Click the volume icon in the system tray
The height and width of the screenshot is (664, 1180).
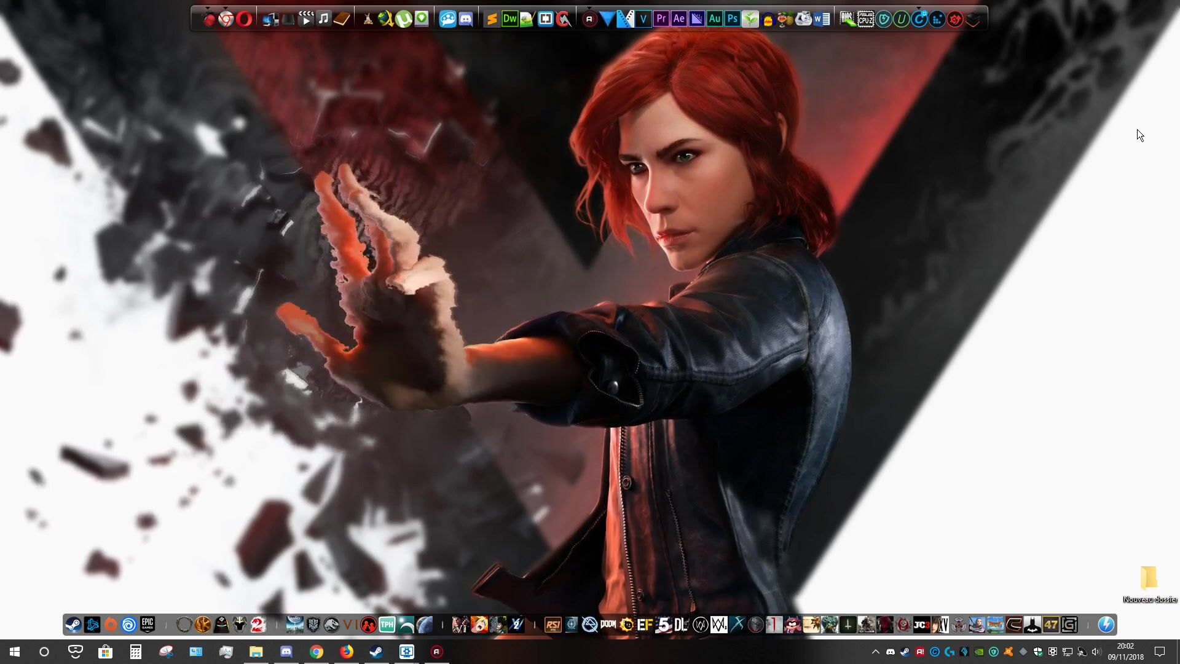pyautogui.click(x=1096, y=652)
